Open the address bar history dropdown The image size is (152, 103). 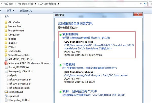(x=141, y=4)
